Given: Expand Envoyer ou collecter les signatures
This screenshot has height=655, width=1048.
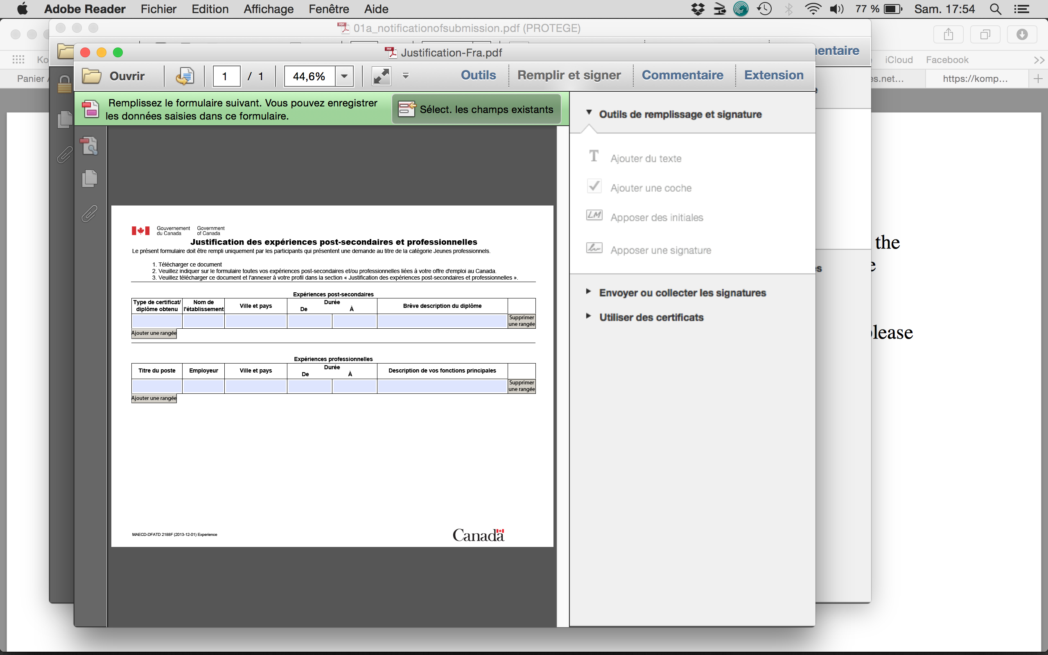Looking at the screenshot, I should tap(682, 293).
